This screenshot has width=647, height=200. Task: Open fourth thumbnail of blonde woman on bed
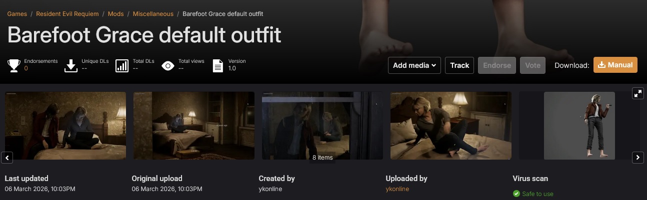point(450,126)
